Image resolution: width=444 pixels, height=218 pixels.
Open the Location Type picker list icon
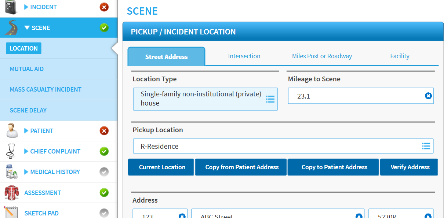coord(270,99)
